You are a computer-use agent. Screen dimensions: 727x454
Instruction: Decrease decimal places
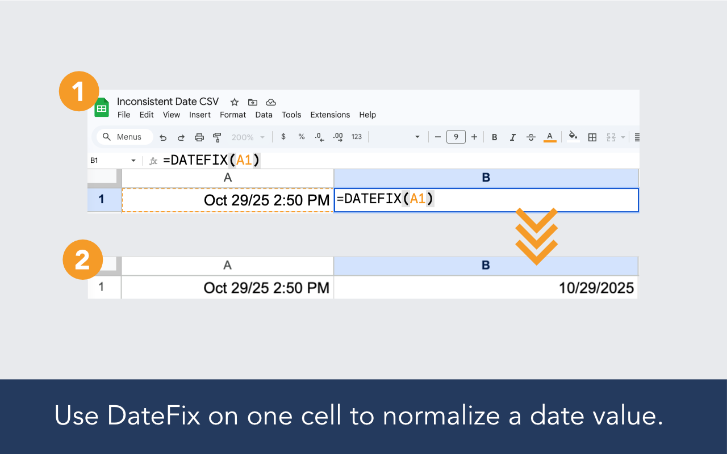coord(319,137)
